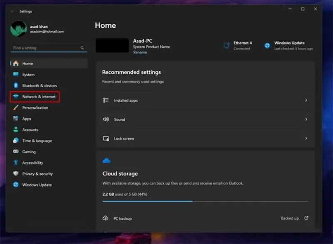Open Privacy & security settings

coord(37,174)
